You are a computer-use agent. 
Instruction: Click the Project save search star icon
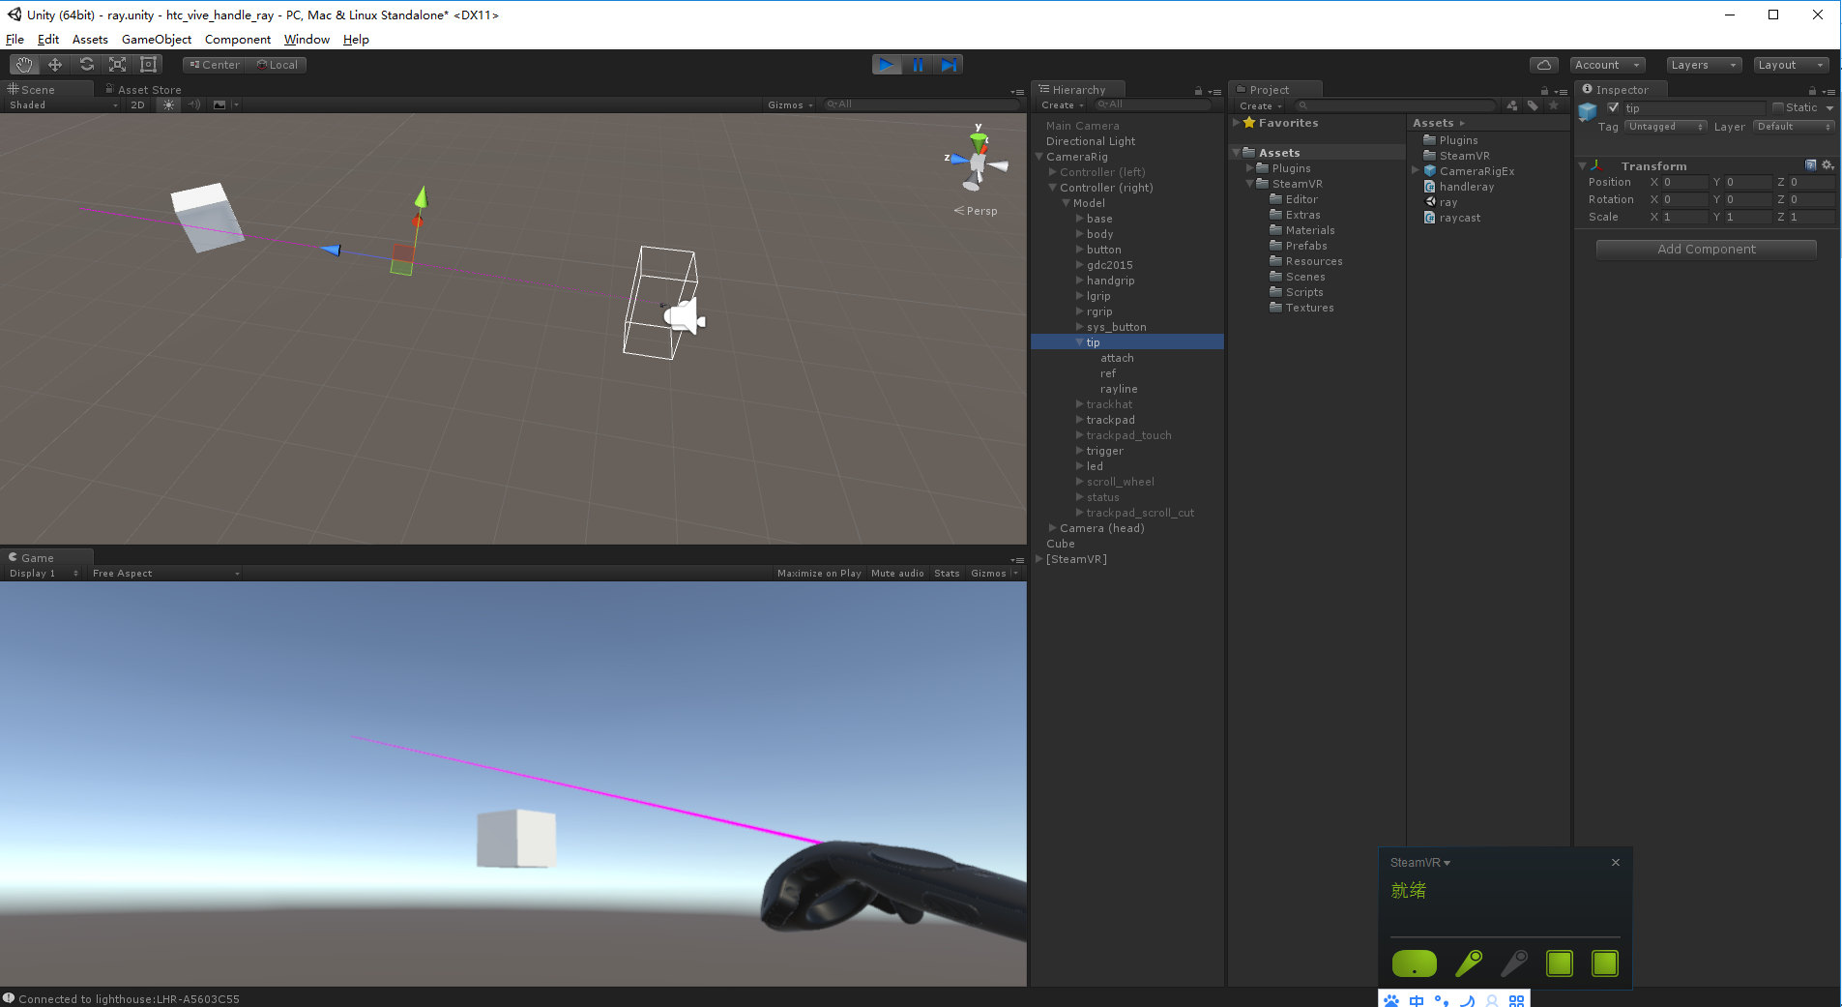click(1554, 105)
